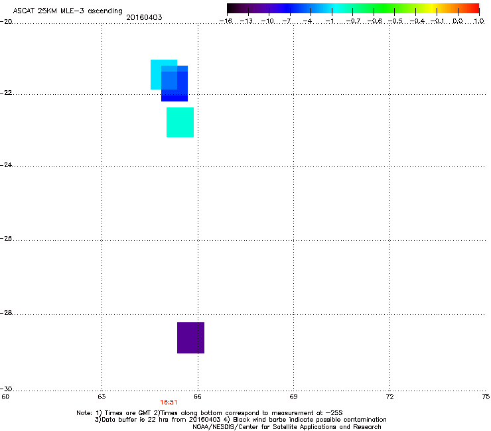The width and height of the screenshot is (491, 431).
Task: Click the longitude axis label '66'
Action: pyautogui.click(x=198, y=397)
